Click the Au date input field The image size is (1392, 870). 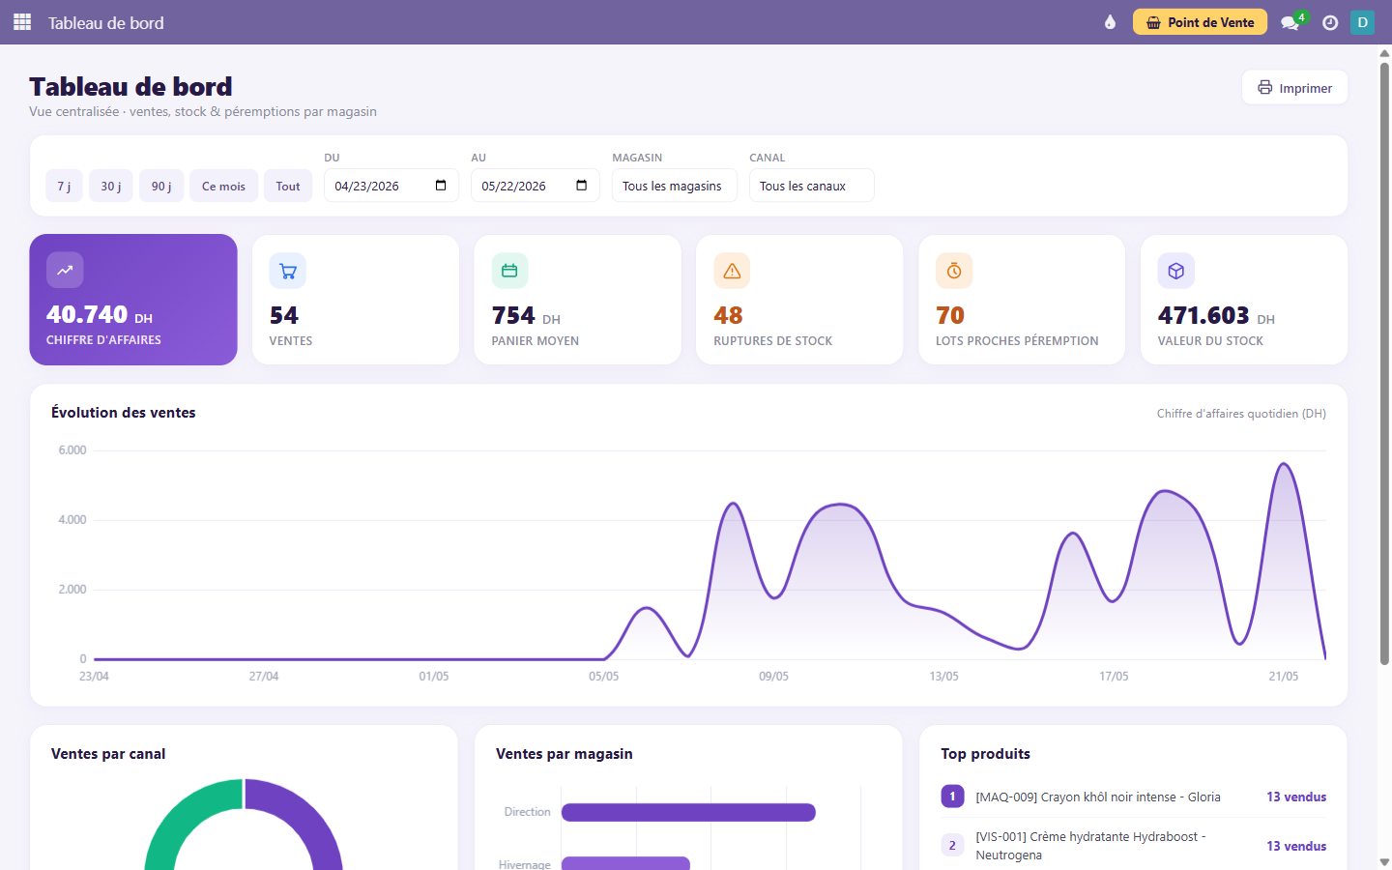click(x=535, y=186)
